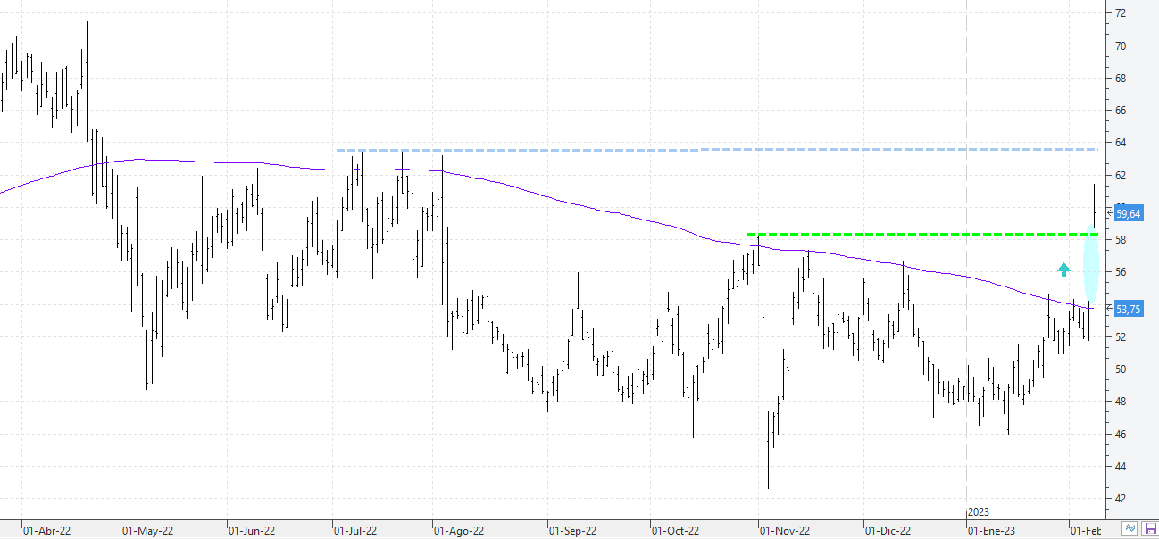Viewport: 1159px width, 539px height.
Task: Select the 59,64 price label
Action: tap(1129, 213)
